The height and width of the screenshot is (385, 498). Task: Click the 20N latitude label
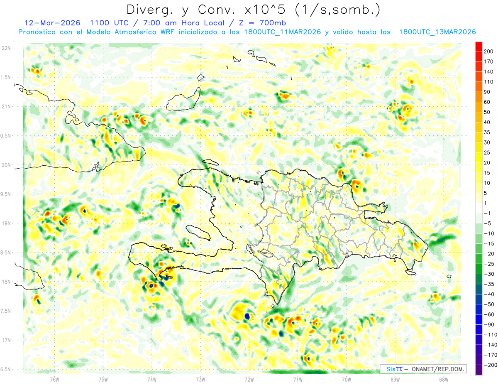6,165
